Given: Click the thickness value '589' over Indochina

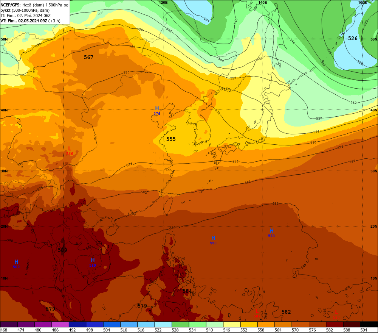Looking at the screenshot, I should [62, 250].
